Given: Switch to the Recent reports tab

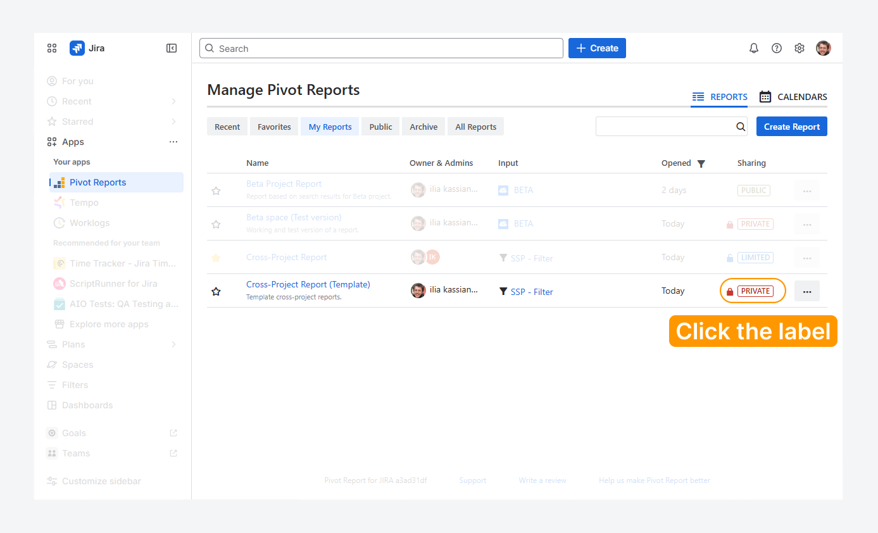Looking at the screenshot, I should coord(227,127).
